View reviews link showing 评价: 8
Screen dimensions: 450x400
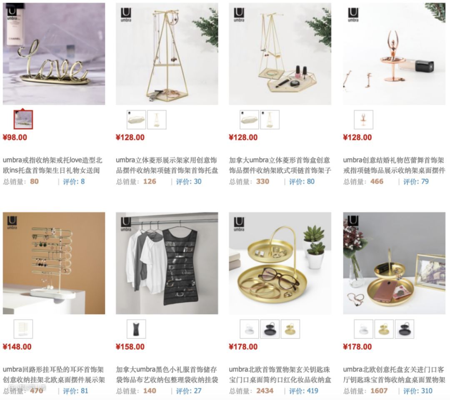tap(74, 181)
